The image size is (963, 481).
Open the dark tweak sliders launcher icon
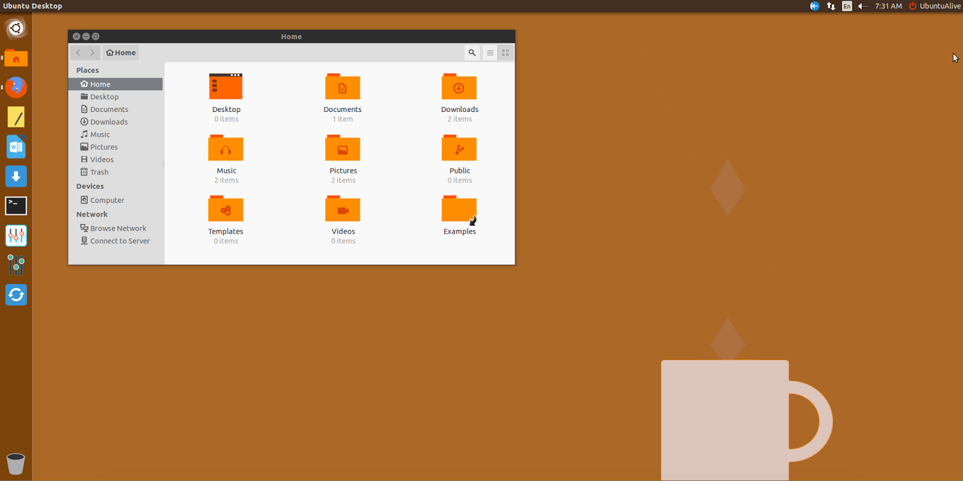16,265
